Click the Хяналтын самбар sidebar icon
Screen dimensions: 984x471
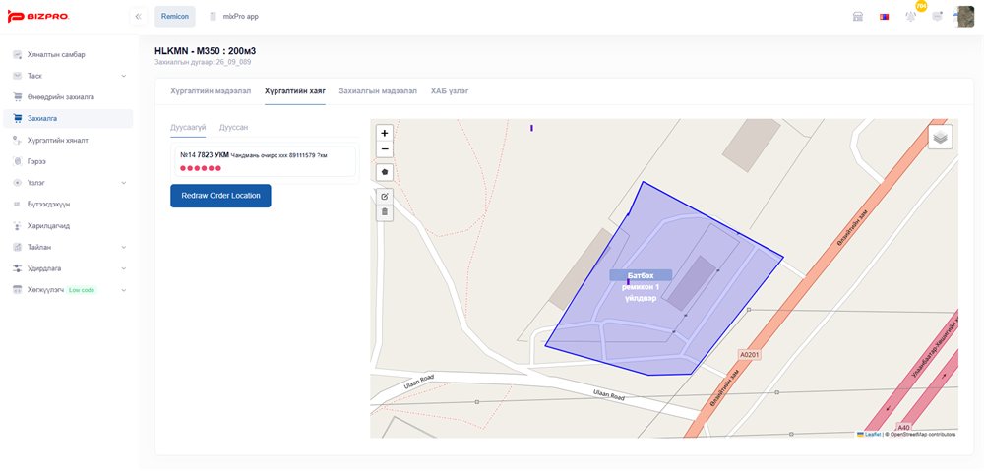tap(18, 54)
